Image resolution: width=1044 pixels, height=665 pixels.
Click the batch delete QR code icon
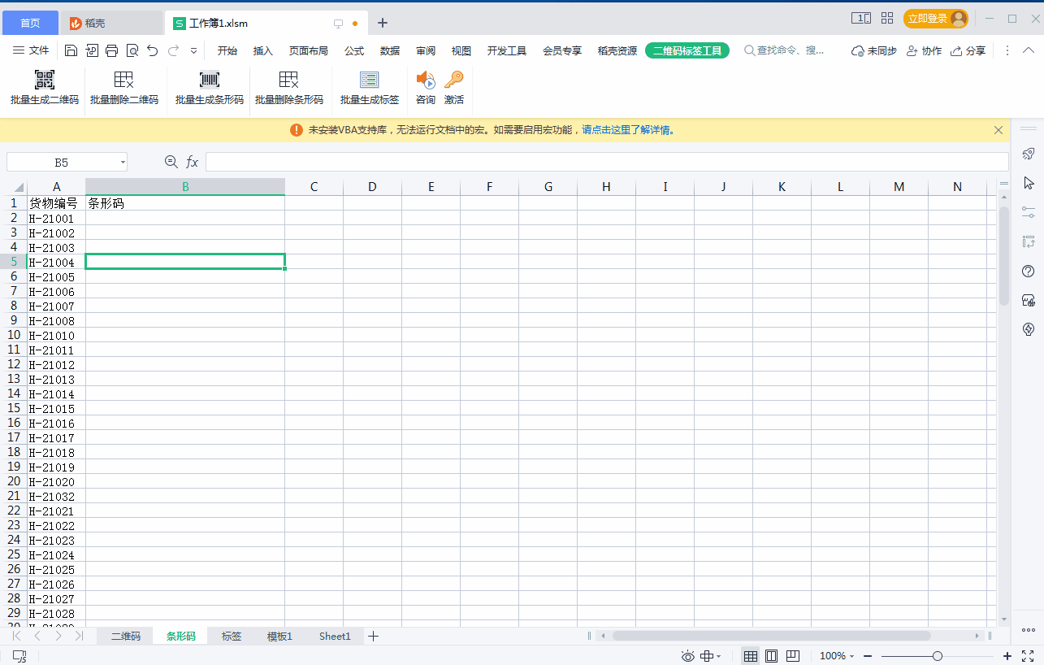coord(124,80)
